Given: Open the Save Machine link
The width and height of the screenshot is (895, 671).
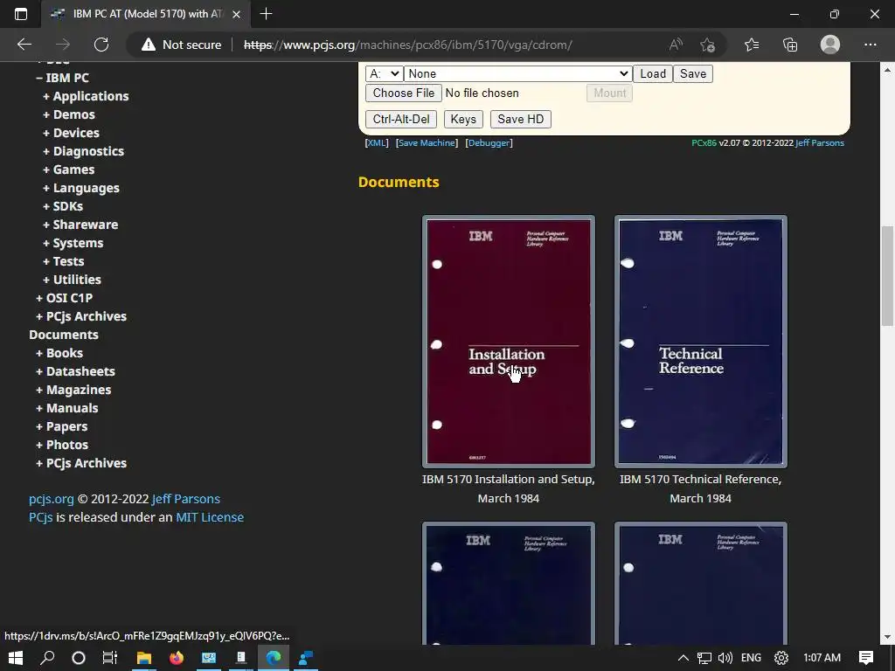Looking at the screenshot, I should point(427,142).
